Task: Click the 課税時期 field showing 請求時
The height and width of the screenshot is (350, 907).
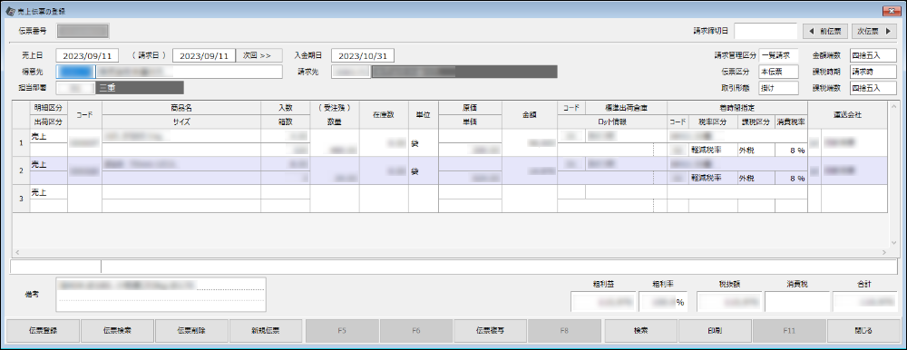Action: click(x=873, y=72)
